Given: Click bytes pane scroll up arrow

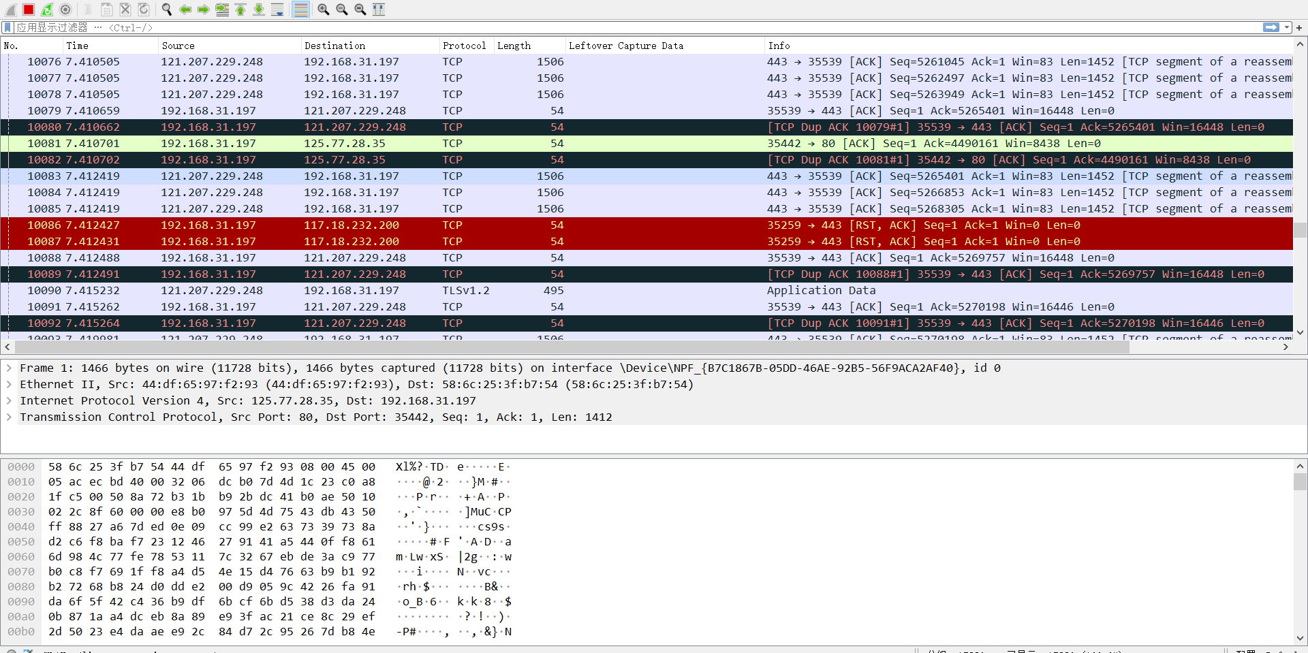Looking at the screenshot, I should point(1300,466).
